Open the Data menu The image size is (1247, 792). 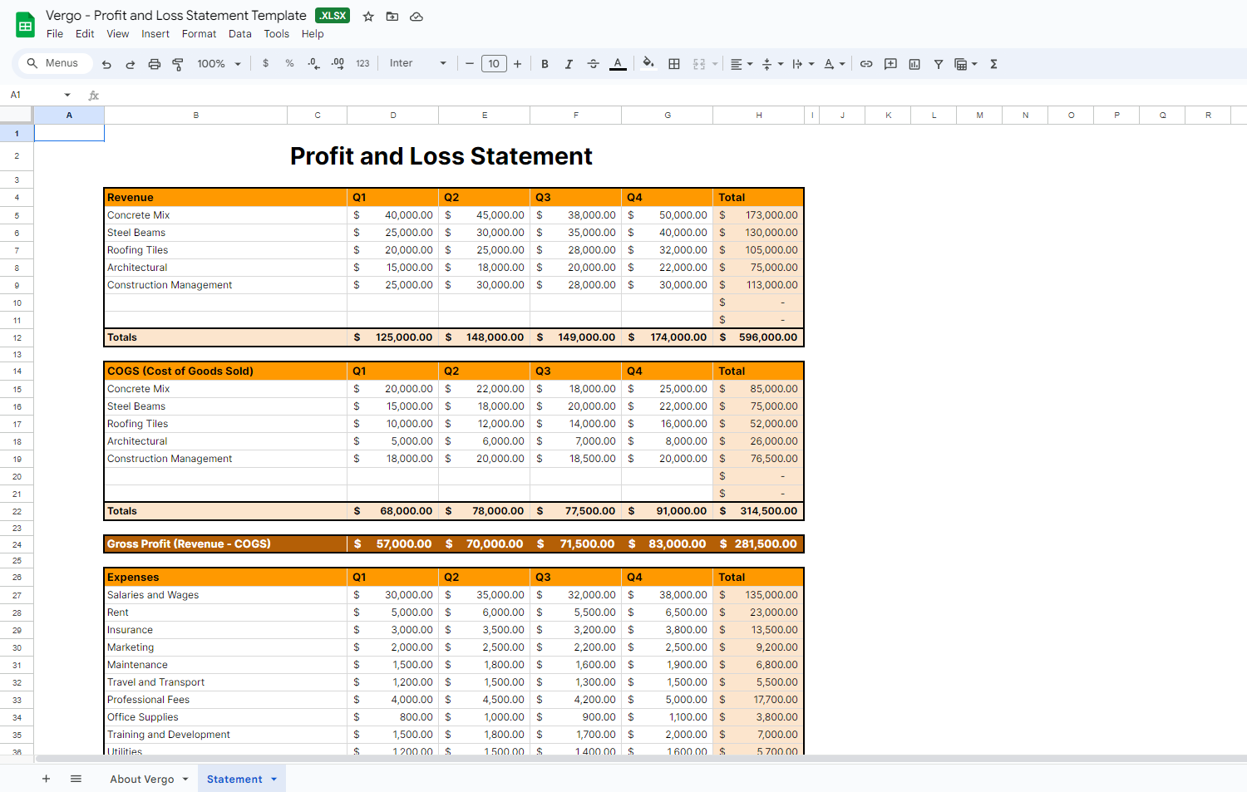240,34
